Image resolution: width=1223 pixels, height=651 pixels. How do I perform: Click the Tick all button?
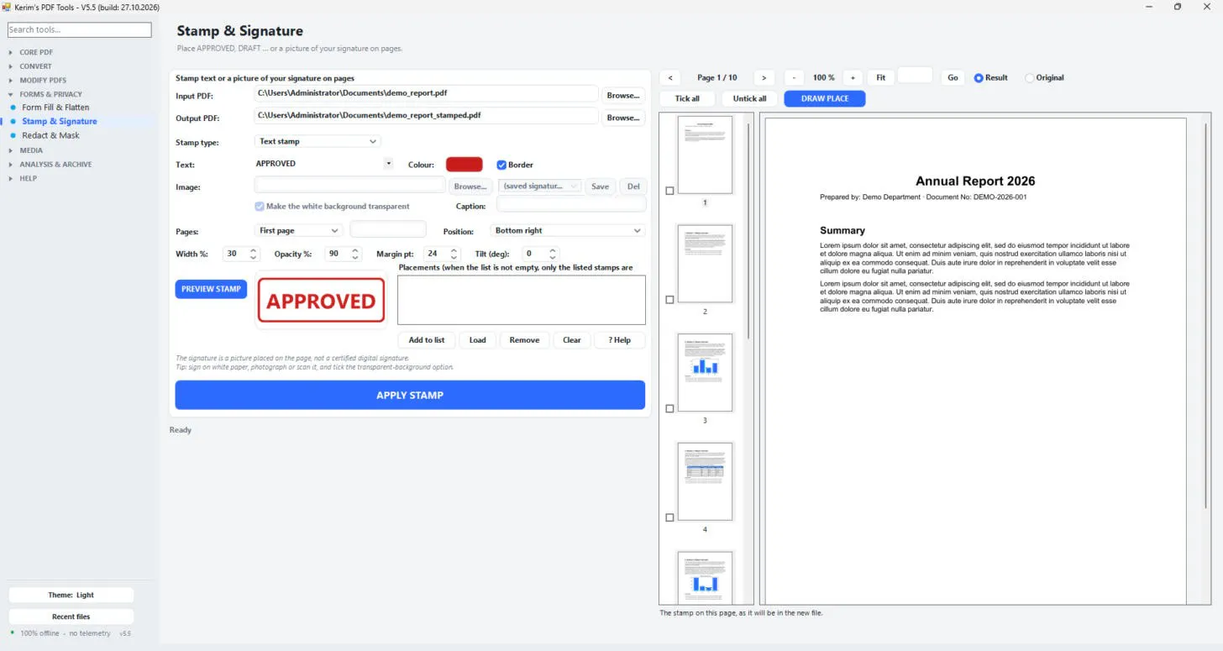[687, 98]
